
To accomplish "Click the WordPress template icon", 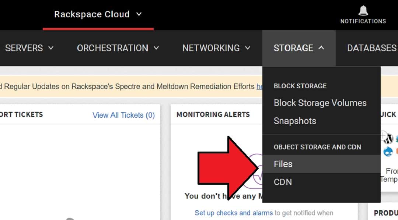I will click(388, 139).
